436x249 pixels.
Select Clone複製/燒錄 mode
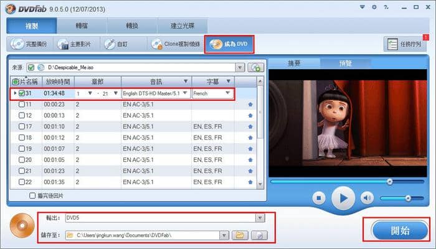(175, 44)
